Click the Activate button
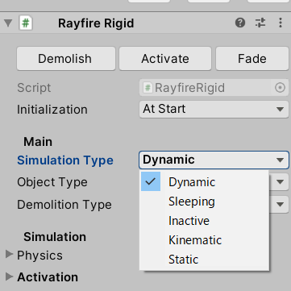The height and width of the screenshot is (291, 291). [x=165, y=59]
